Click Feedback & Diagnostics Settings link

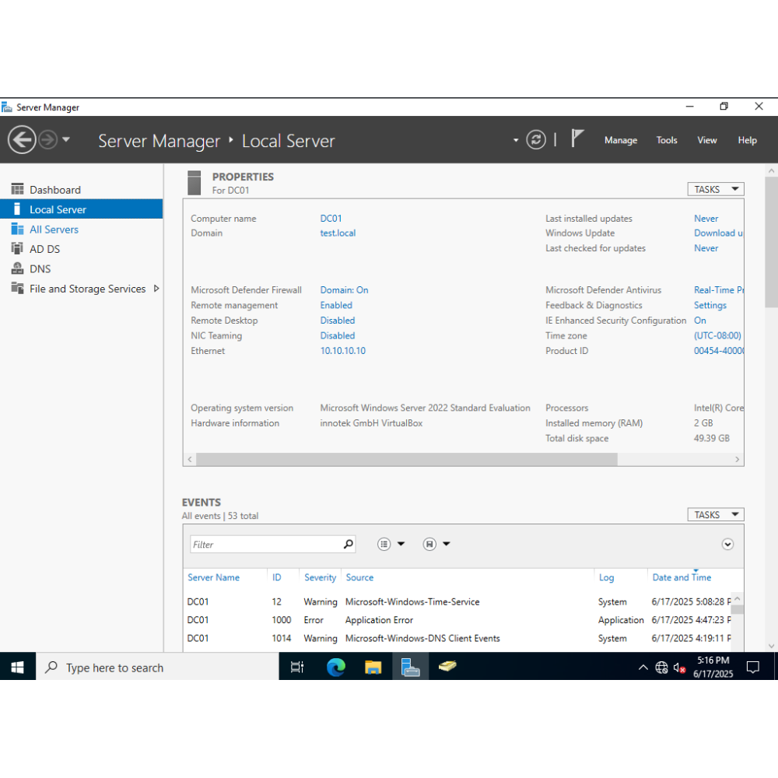tap(710, 305)
